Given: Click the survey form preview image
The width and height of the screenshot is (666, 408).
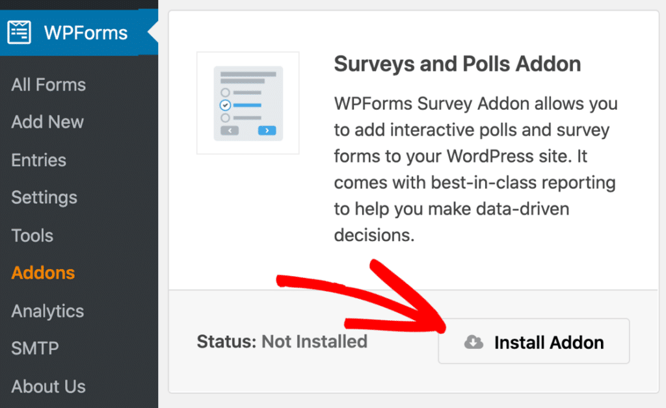Looking at the screenshot, I should (247, 103).
